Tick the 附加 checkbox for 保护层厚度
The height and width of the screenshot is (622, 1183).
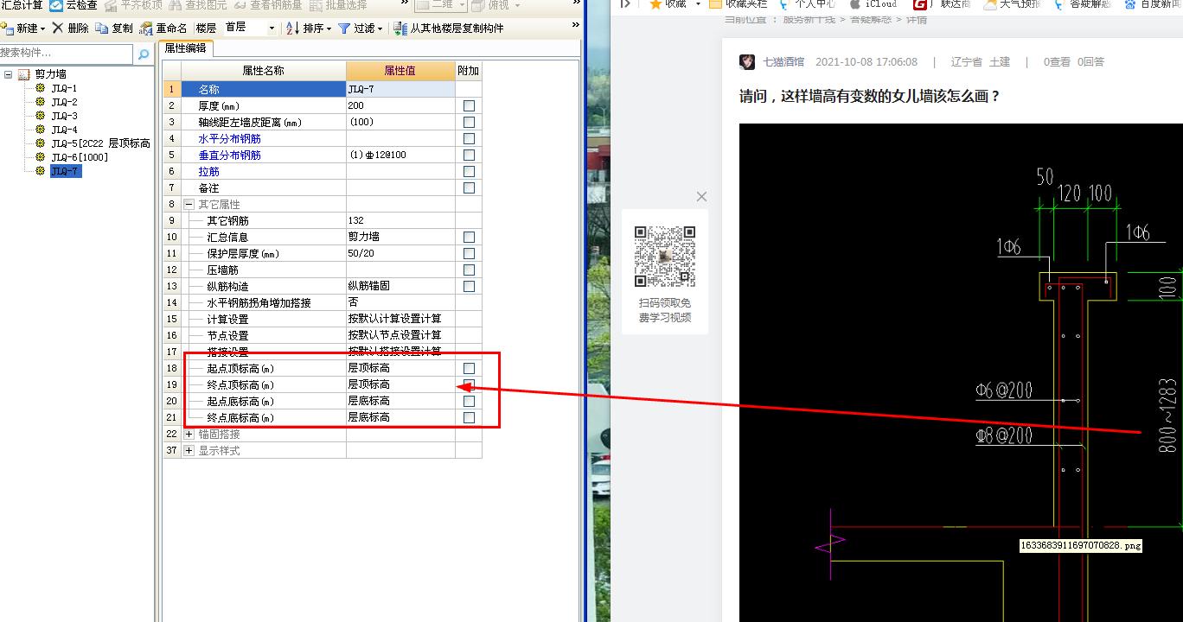[x=469, y=253]
